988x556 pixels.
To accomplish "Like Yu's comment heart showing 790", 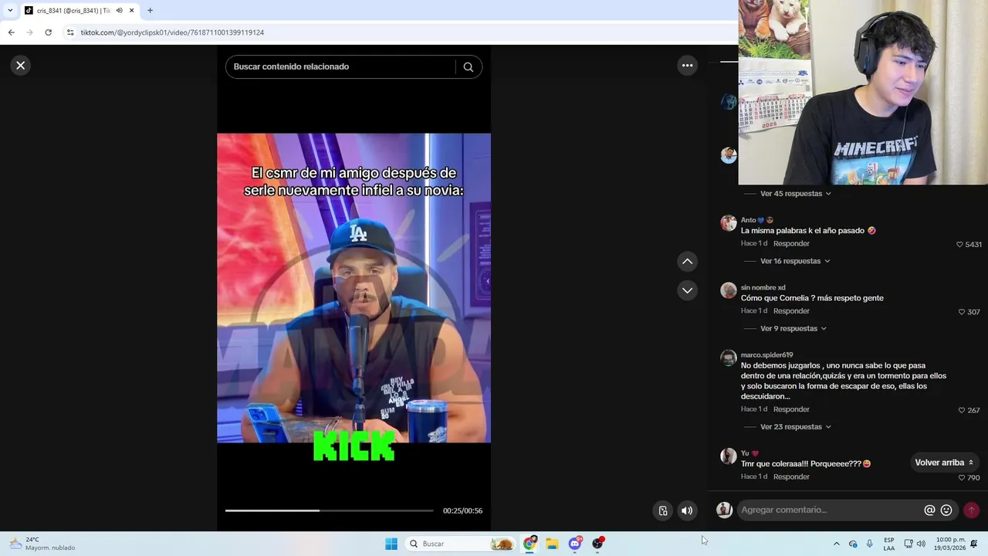I will [962, 477].
